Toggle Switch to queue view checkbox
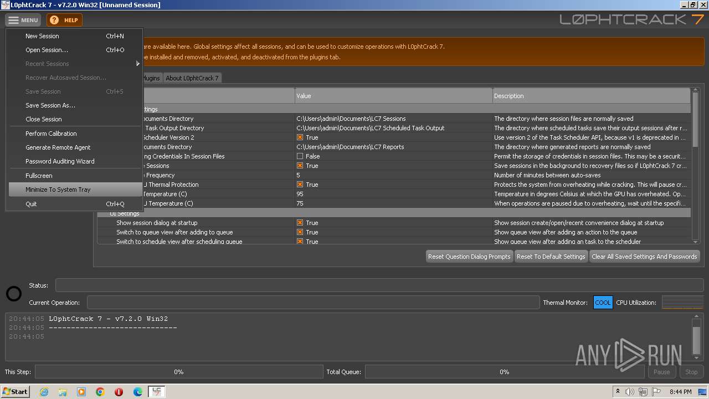This screenshot has height=399, width=709. (300, 232)
